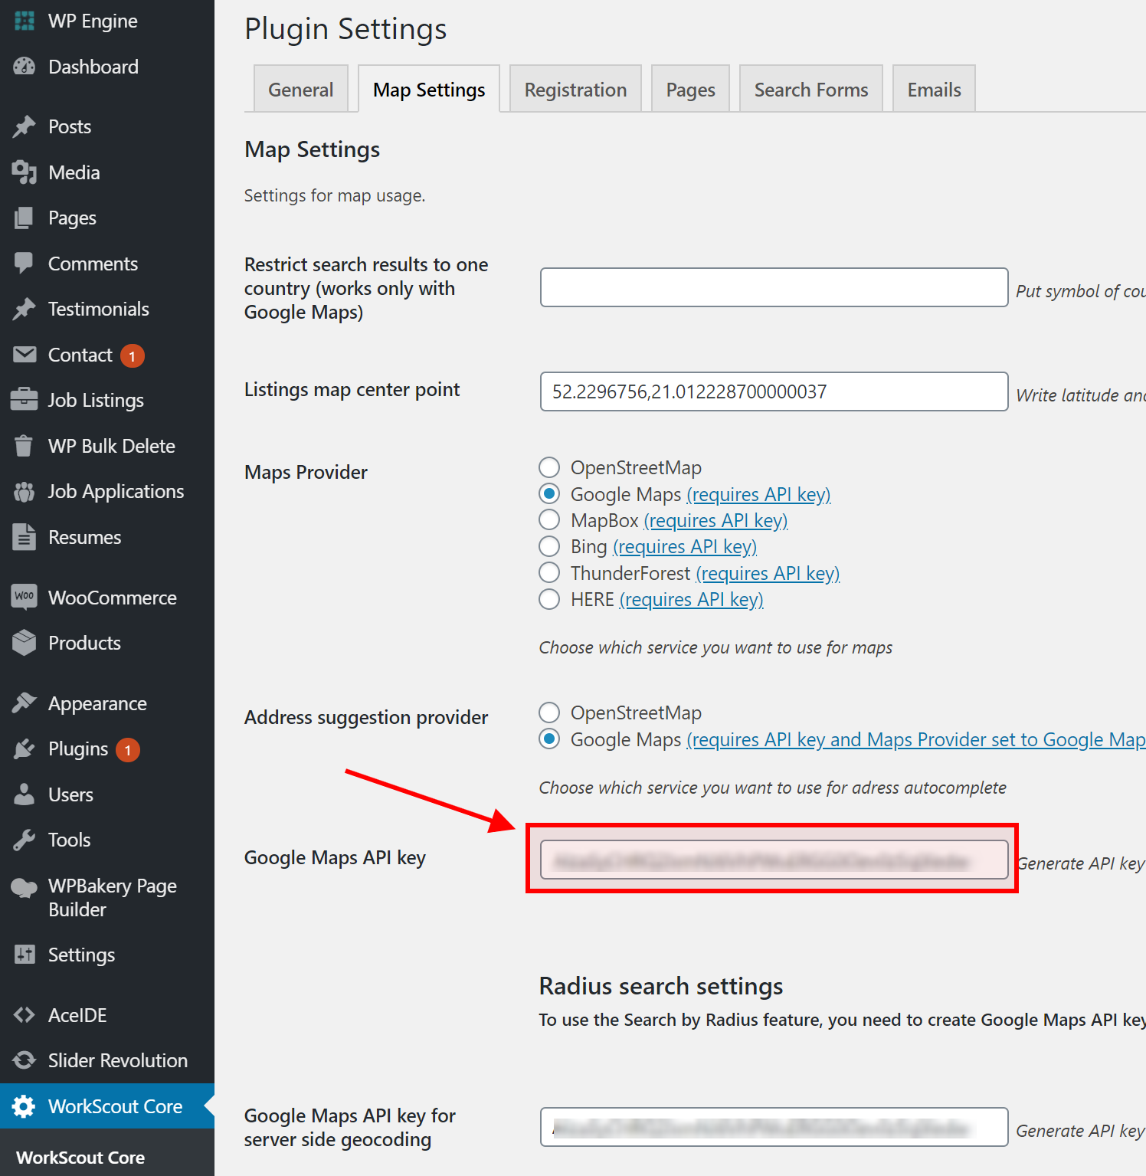Screen dimensions: 1146x1176
Task: Open Bing requires API key link
Action: (x=685, y=547)
